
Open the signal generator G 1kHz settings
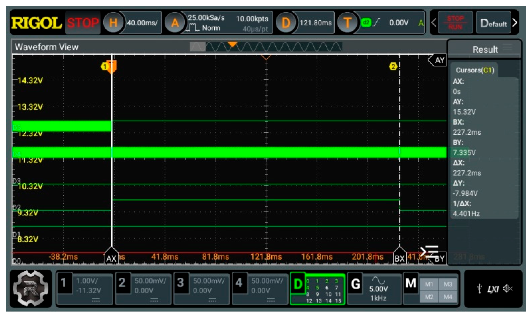click(x=378, y=289)
